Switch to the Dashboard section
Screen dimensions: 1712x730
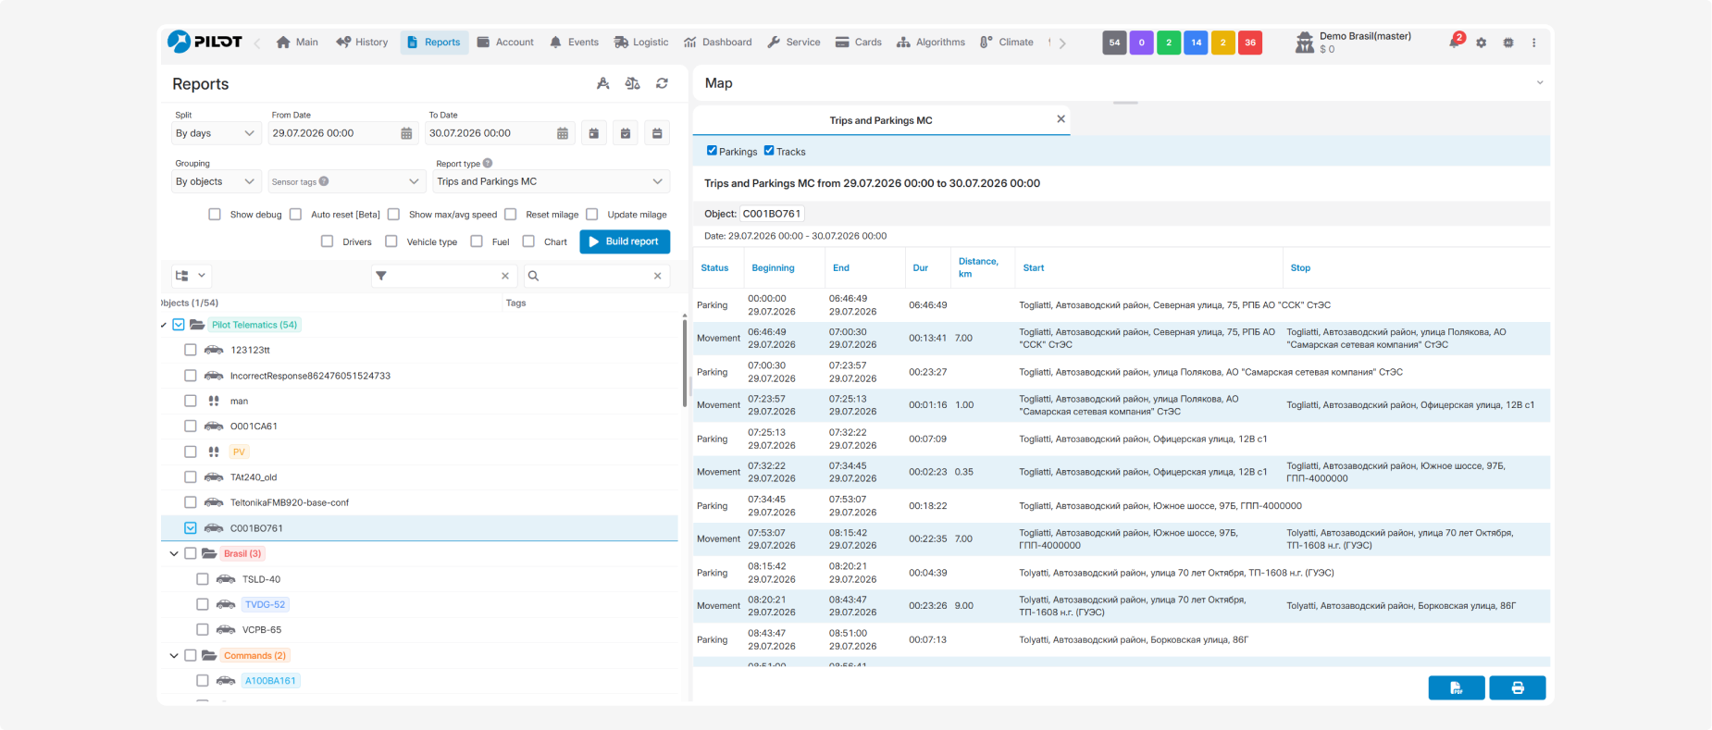pyautogui.click(x=718, y=43)
